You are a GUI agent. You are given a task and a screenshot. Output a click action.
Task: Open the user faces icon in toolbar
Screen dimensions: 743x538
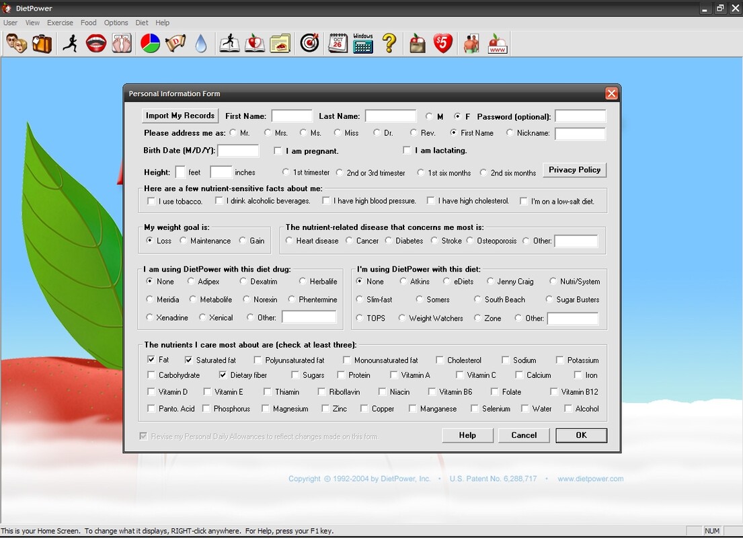17,44
